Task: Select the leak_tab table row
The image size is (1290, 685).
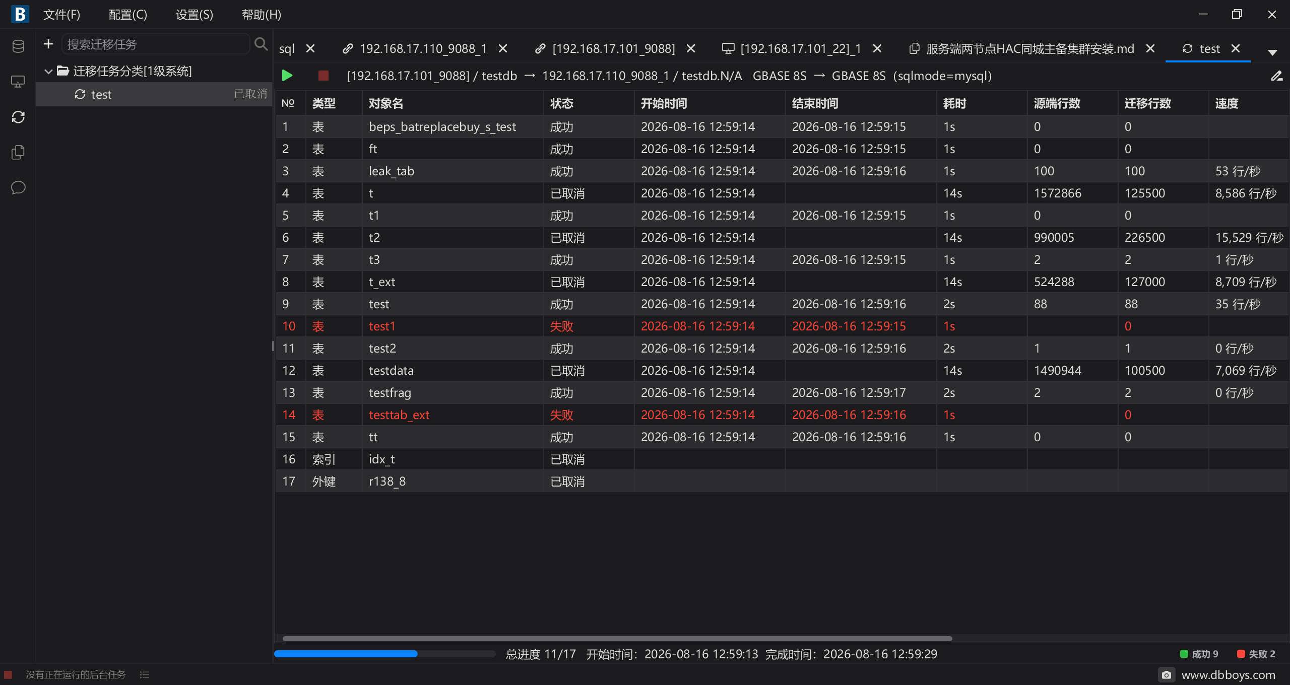Action: [782, 171]
